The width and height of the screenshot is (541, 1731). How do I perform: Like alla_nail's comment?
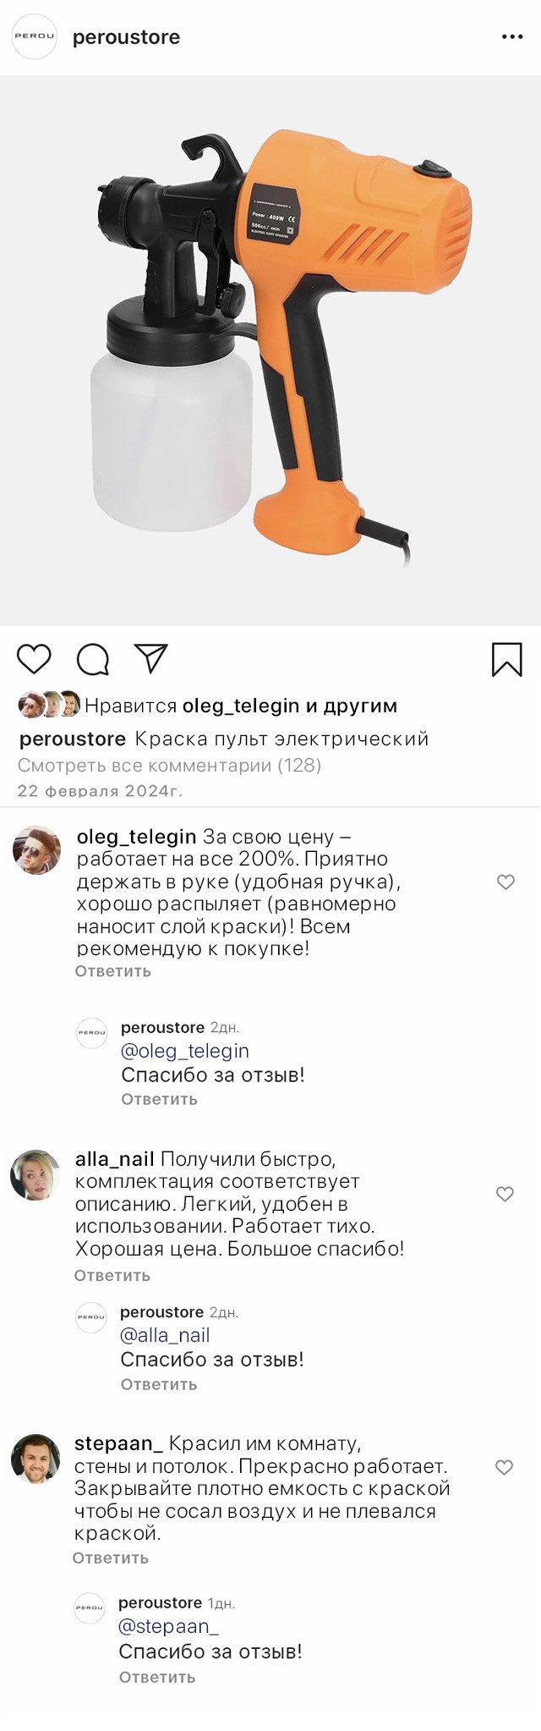[505, 1194]
